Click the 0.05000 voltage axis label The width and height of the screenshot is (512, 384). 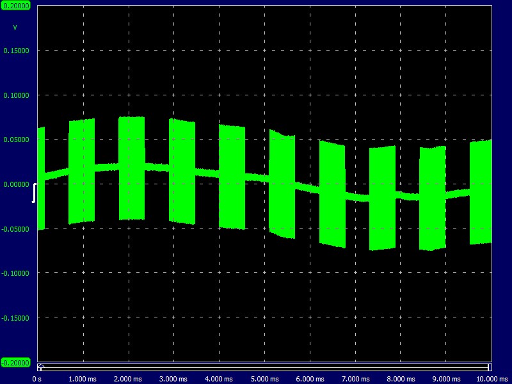pos(16,140)
